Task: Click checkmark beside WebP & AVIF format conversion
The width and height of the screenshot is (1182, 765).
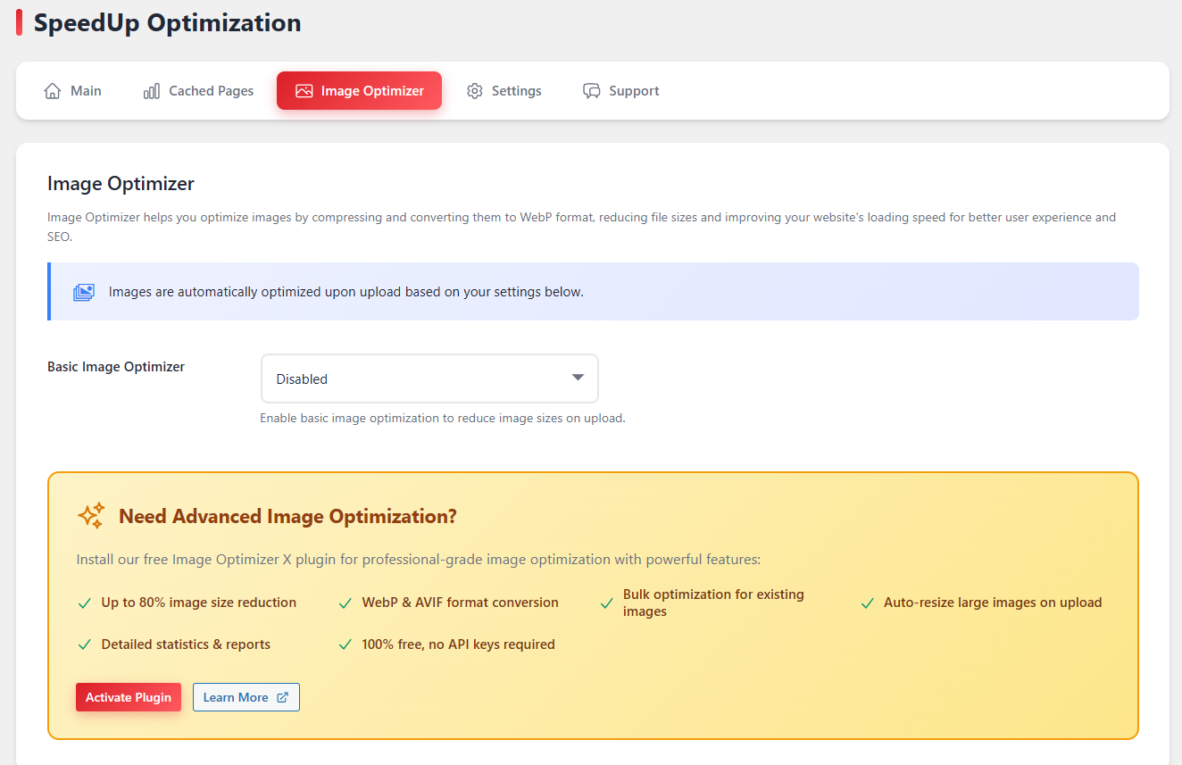Action: [345, 603]
